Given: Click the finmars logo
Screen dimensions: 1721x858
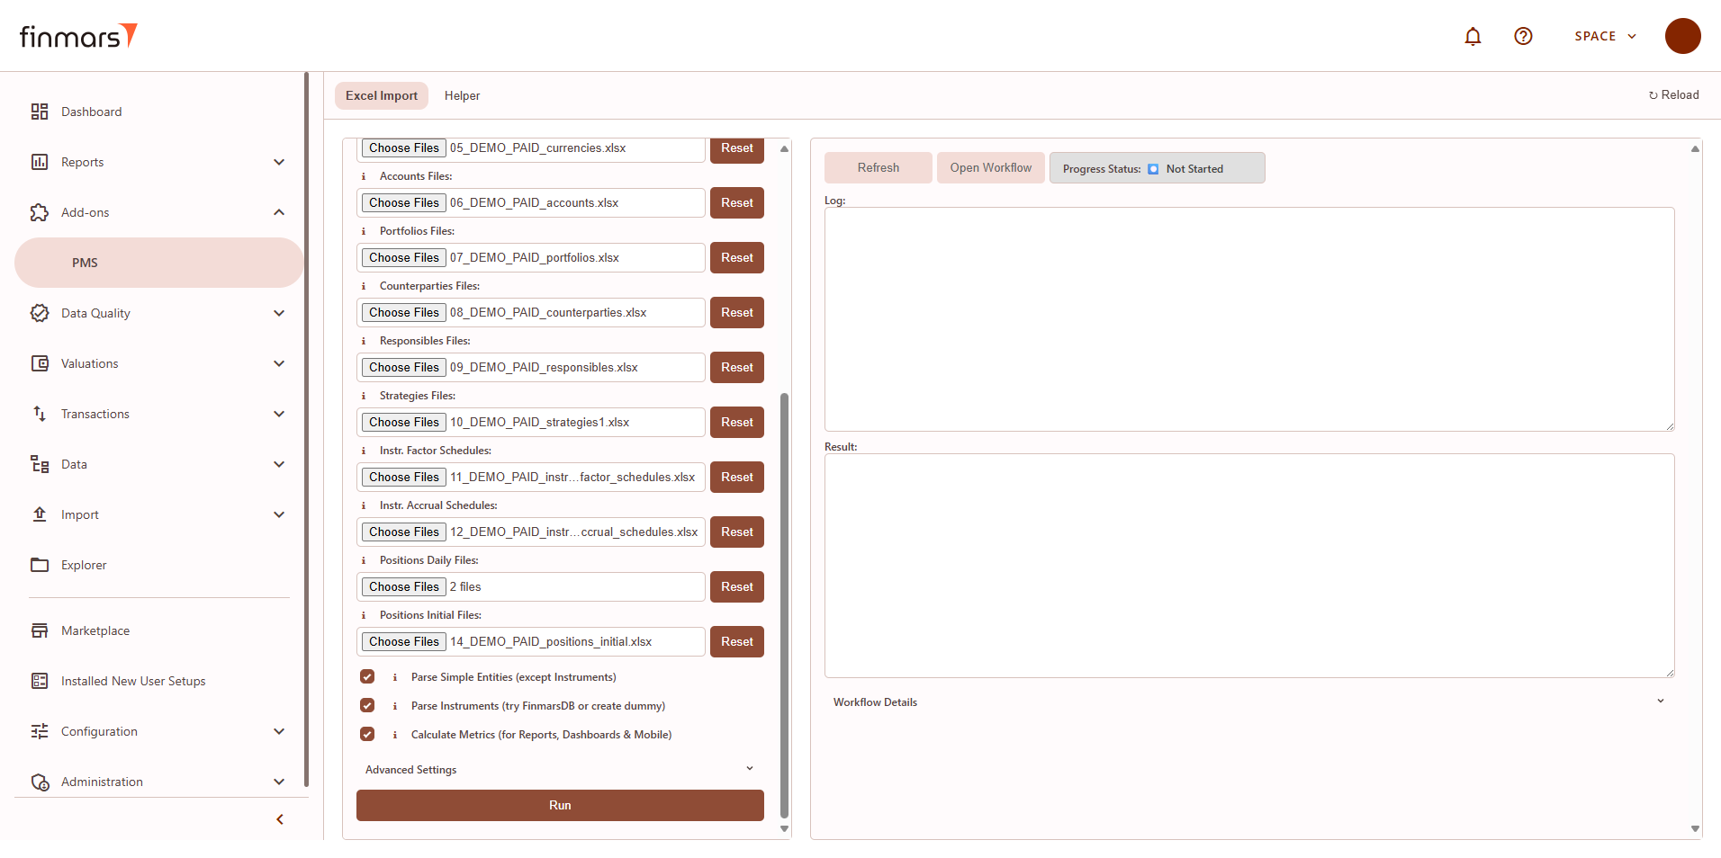Looking at the screenshot, I should (x=78, y=36).
